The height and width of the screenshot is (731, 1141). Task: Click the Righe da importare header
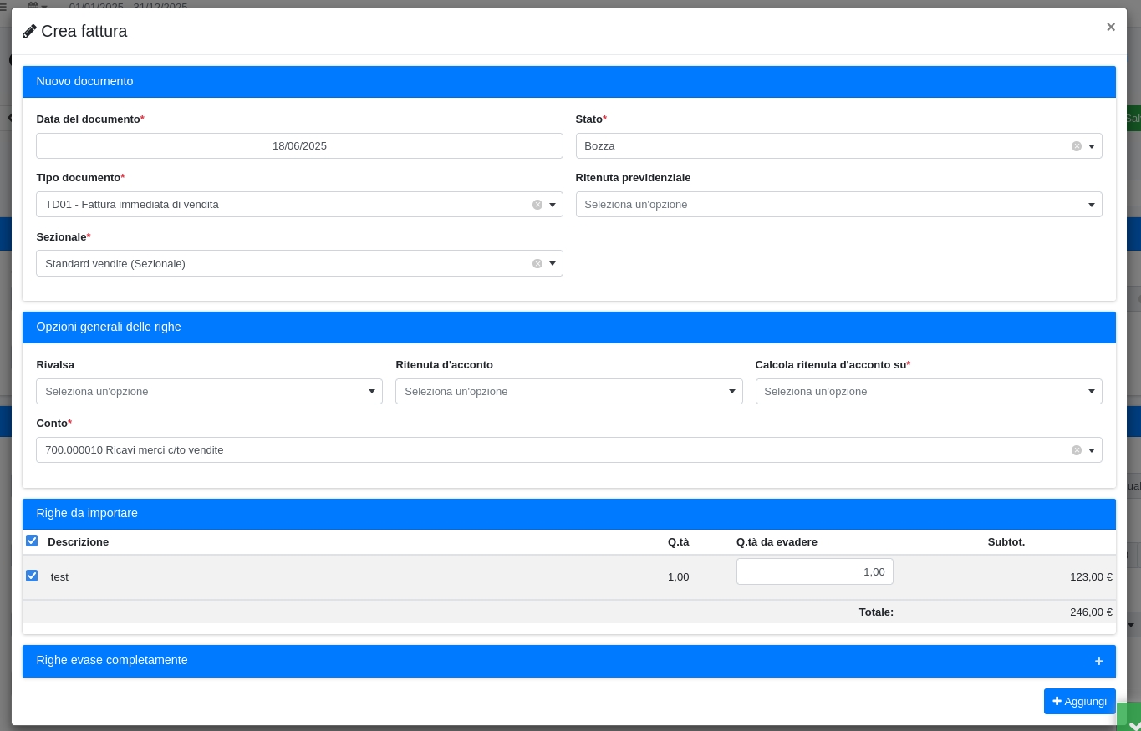pos(568,514)
